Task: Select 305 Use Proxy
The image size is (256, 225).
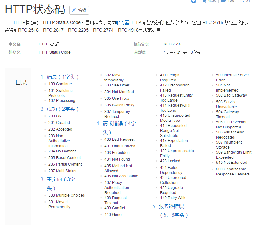Action: pos(117,98)
